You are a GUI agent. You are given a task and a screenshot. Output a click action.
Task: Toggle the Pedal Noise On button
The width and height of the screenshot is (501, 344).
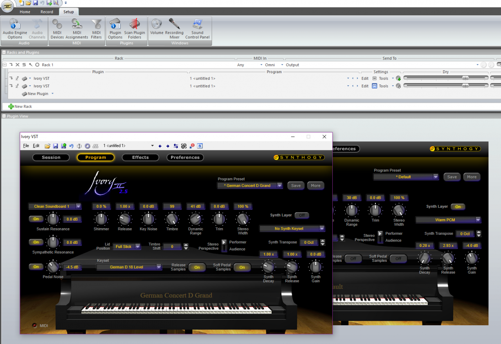pos(36,267)
